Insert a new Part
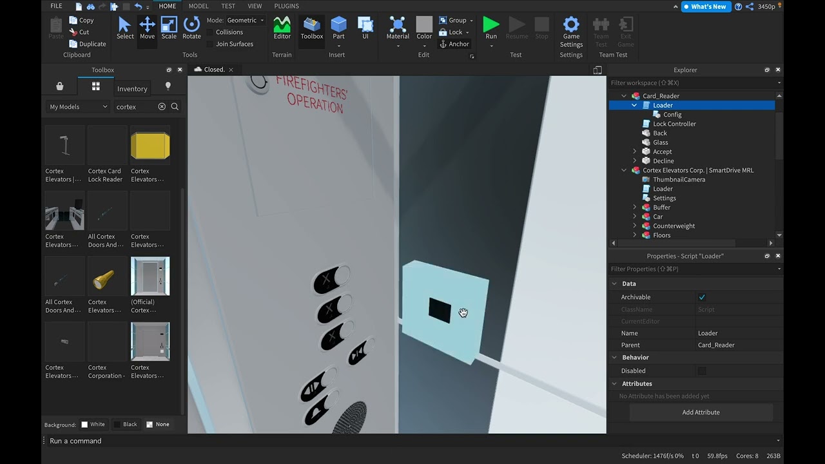 [338, 28]
